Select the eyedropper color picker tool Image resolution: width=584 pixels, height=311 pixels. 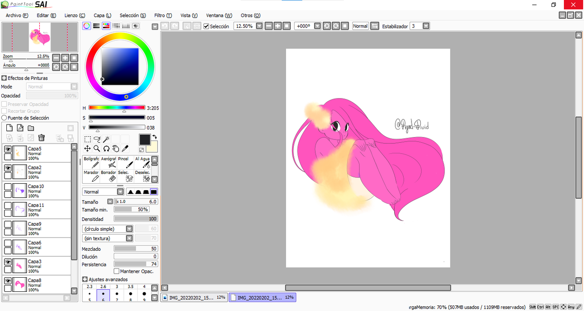(125, 148)
